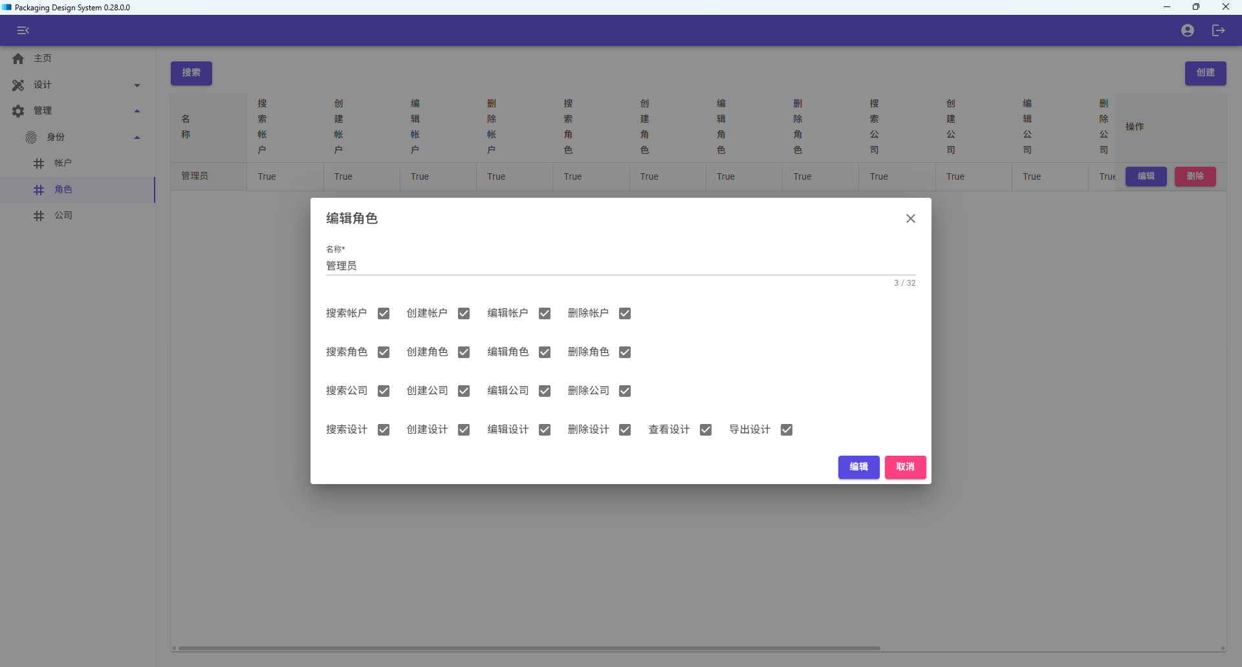The image size is (1242, 667).
Task: Select the 角色 sidebar item
Action: click(x=78, y=189)
